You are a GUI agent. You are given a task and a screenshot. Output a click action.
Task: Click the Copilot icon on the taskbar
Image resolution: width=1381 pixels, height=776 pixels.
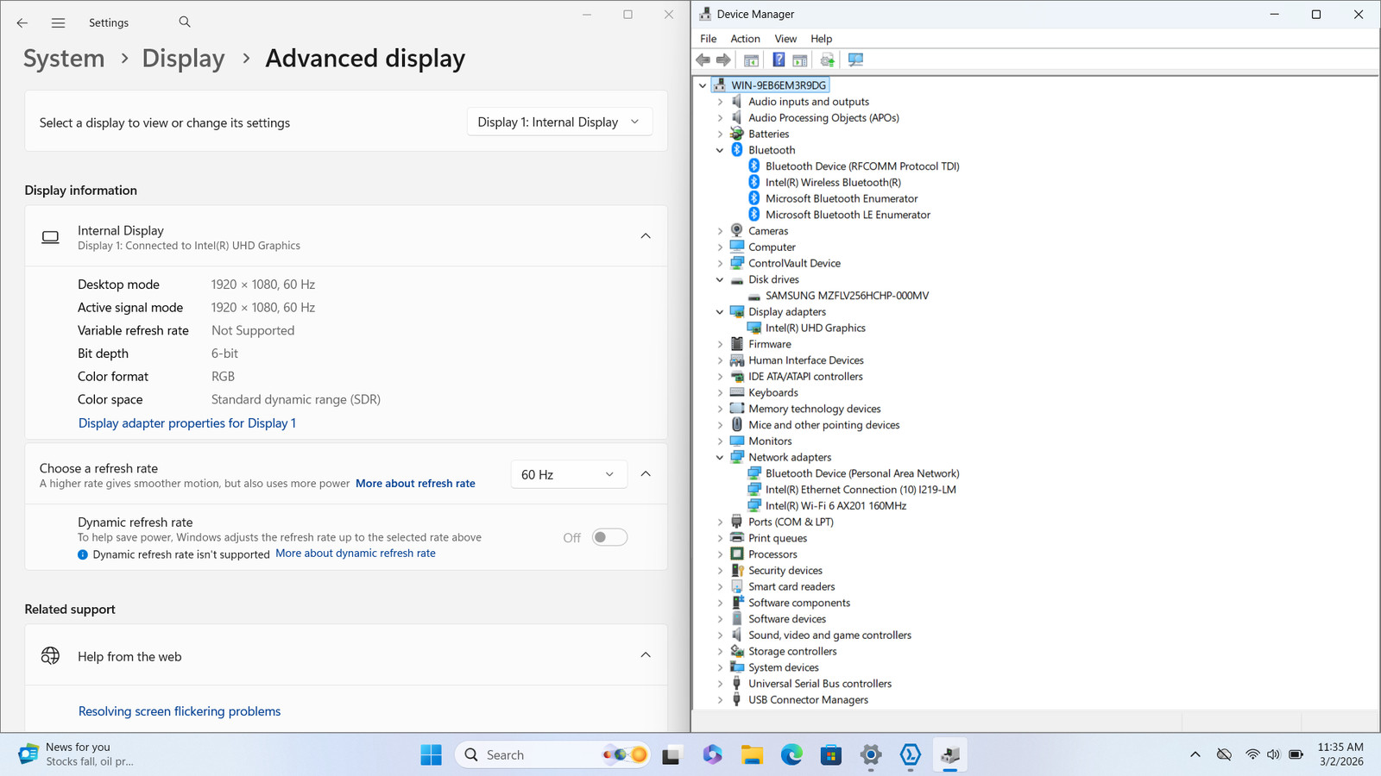coord(712,755)
